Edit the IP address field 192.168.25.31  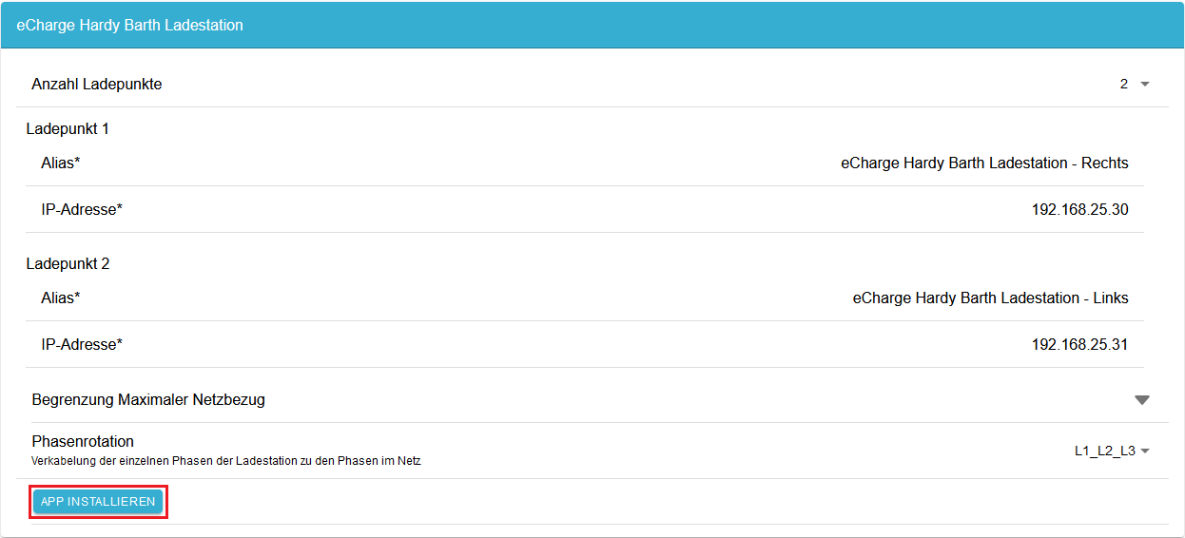point(1079,345)
